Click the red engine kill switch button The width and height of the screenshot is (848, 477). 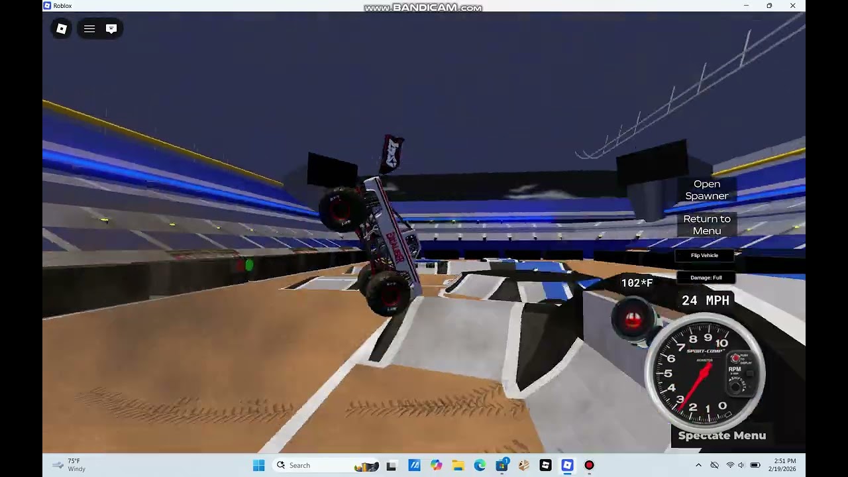(633, 320)
